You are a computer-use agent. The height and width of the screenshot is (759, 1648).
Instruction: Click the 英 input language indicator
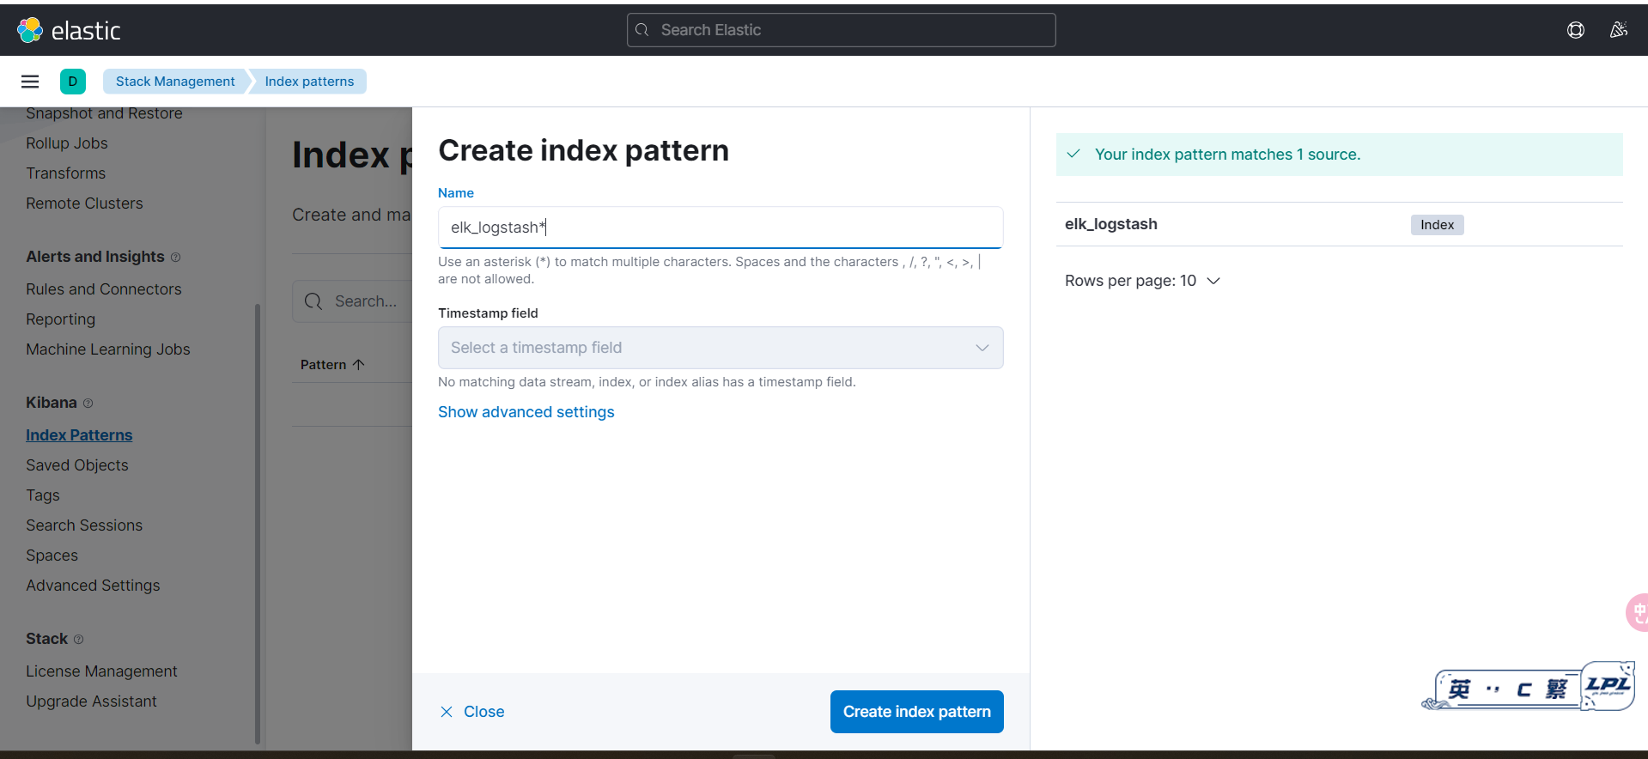click(1459, 689)
